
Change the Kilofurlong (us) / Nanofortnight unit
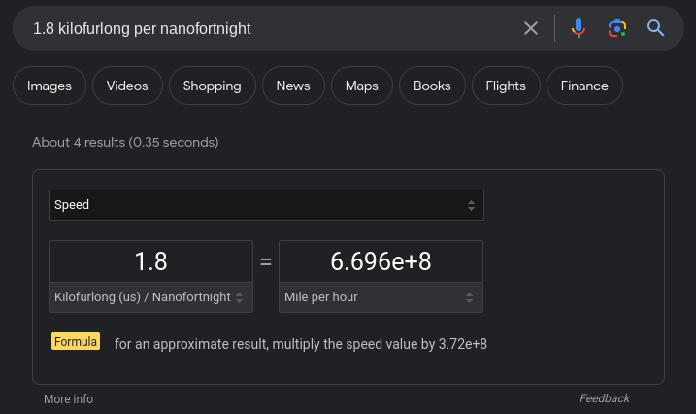coord(150,297)
